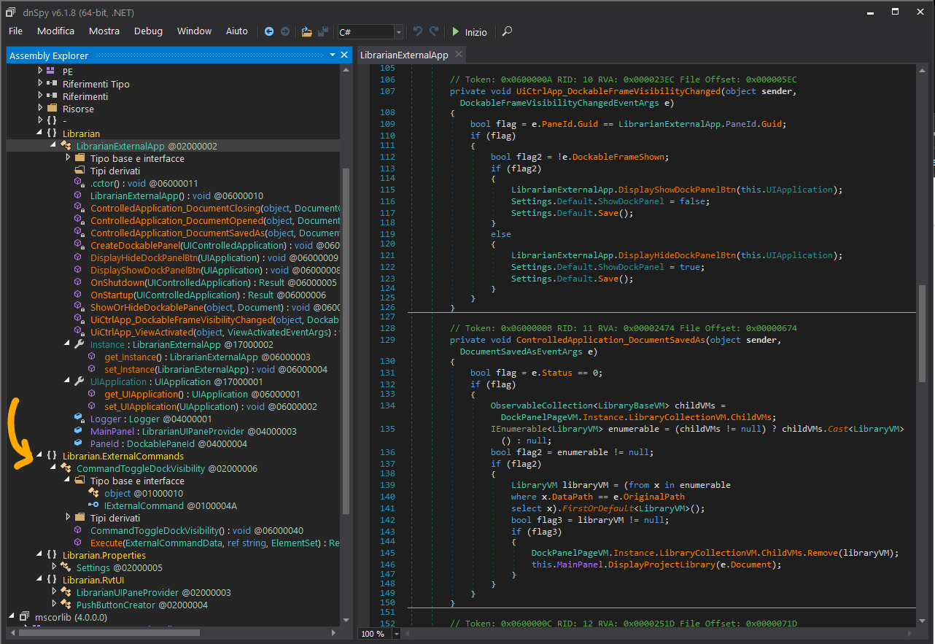The width and height of the screenshot is (935, 644).
Task: Select set_UIApplication accessor in tree
Action: [x=211, y=406]
